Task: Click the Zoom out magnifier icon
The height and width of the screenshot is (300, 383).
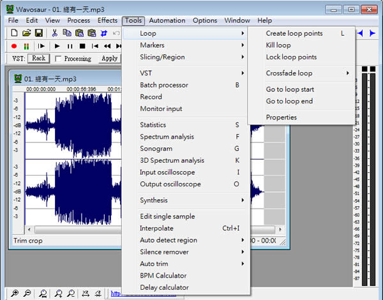Action: 27,293
